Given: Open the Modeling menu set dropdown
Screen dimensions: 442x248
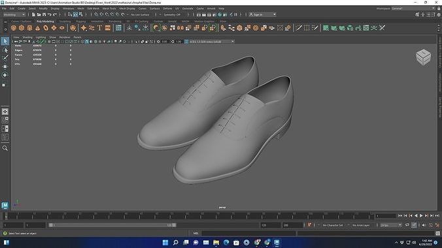Looking at the screenshot, I should [x=14, y=14].
